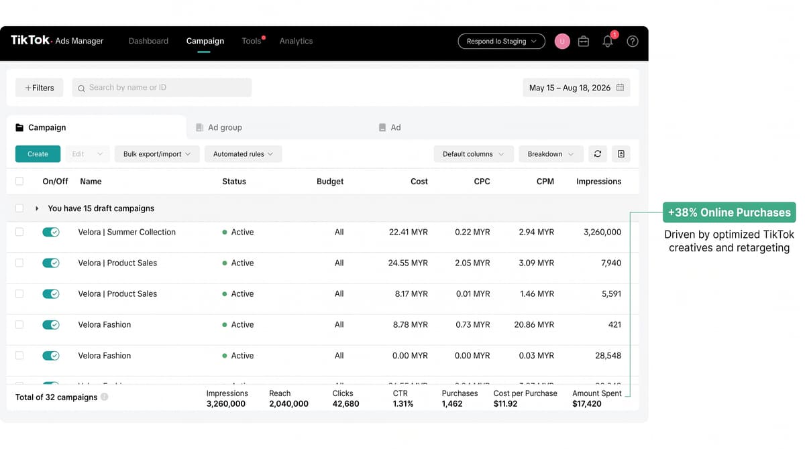This screenshot has width=805, height=449.
Task: Toggle off Velora | Summer Collection campaign
Action: (51, 232)
